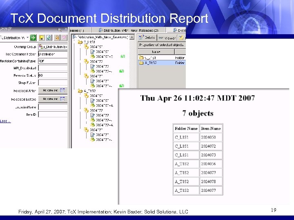Click the A_T1S2 folder icon in the tree
294x220 pixels.
click(80, 91)
